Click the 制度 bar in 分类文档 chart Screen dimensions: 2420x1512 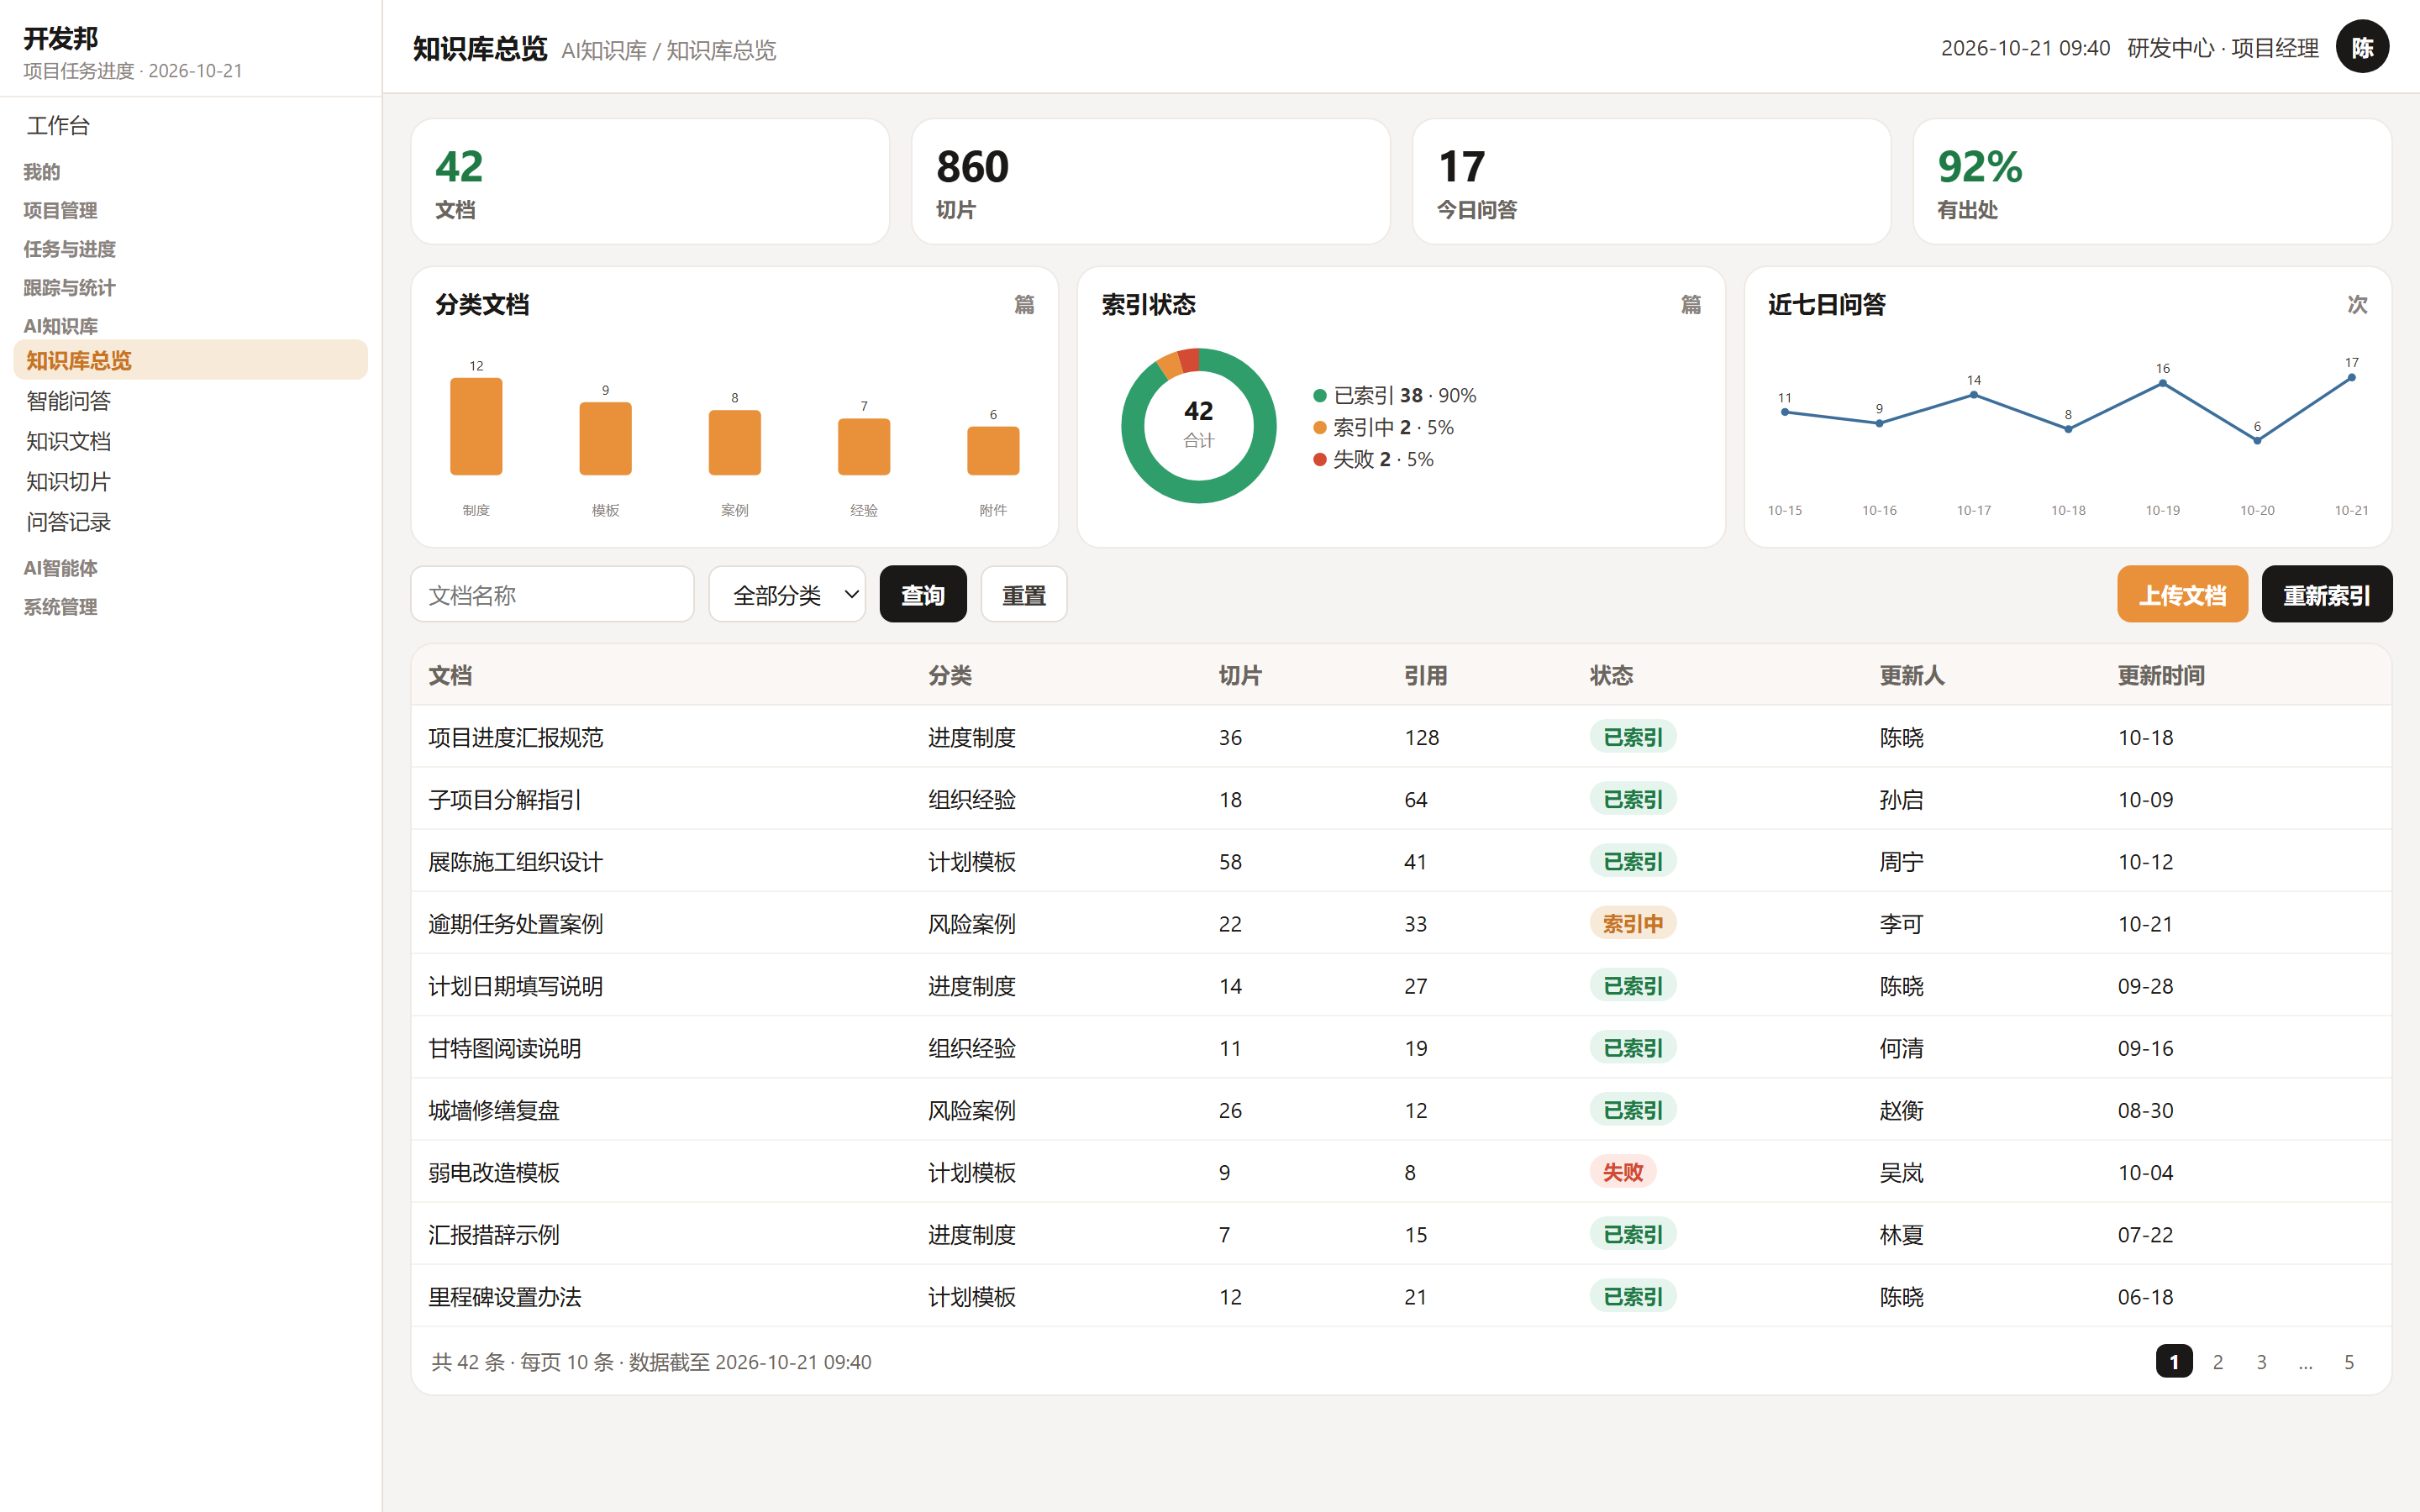(476, 426)
